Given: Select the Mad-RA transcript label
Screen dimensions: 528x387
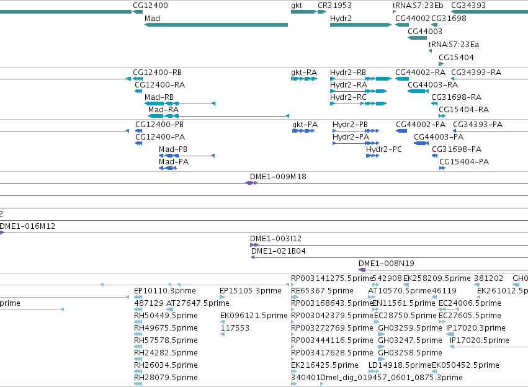Looking at the screenshot, I should coord(163,110).
